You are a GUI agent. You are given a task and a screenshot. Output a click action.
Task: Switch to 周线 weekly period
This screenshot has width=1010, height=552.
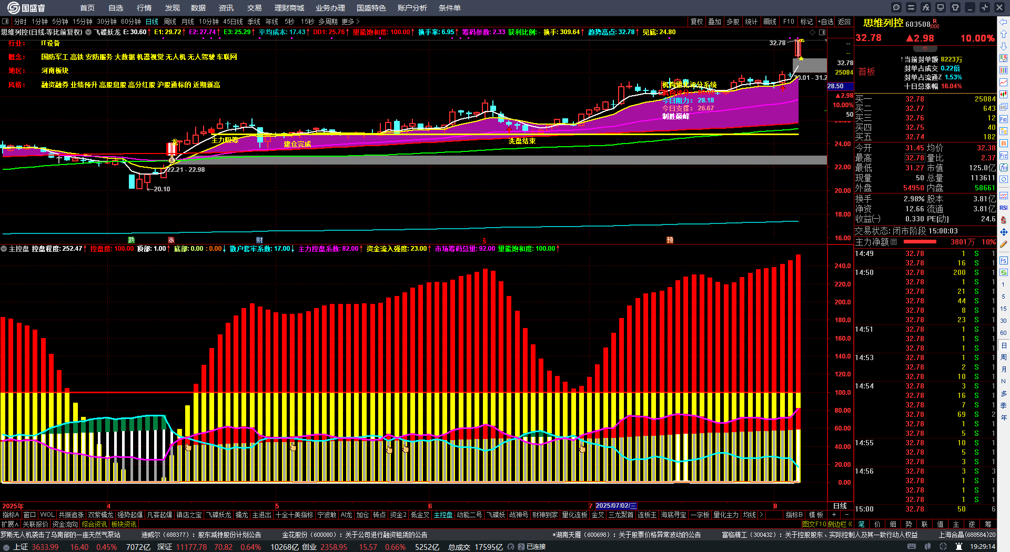(170, 22)
